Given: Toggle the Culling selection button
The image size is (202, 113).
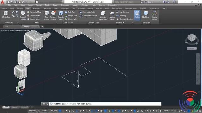Looking at the screenshot, I should [x=137, y=15].
